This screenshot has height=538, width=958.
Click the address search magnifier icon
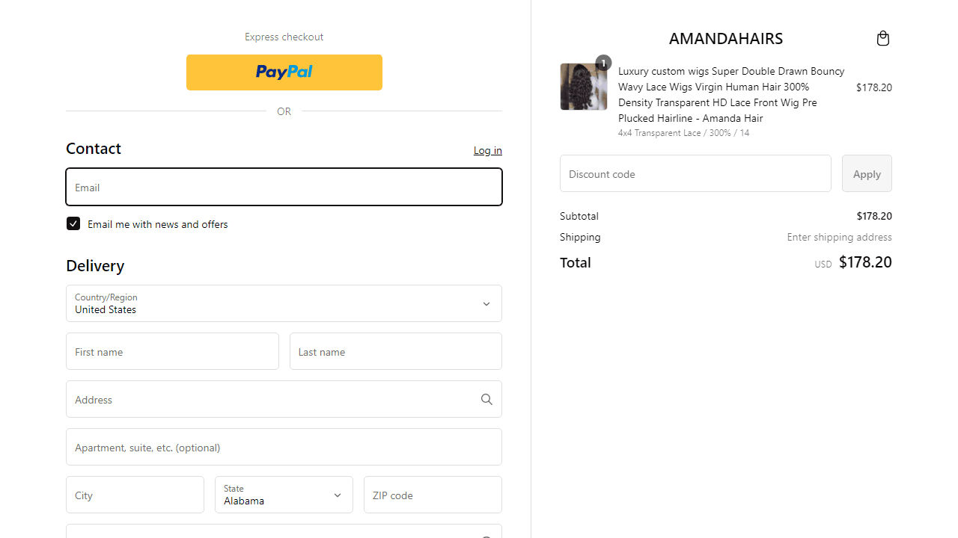[x=486, y=400]
